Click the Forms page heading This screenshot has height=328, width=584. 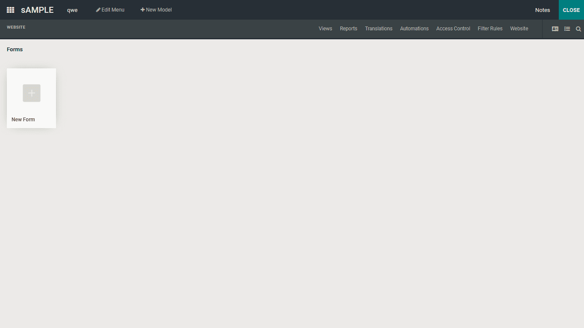coord(15,49)
